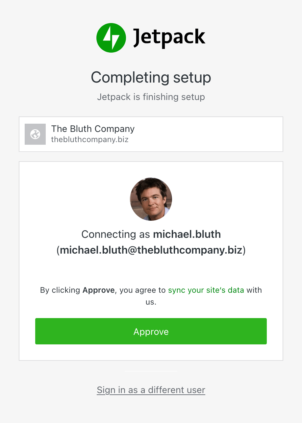Select the Jetpack logo above Completing setup

111,37
